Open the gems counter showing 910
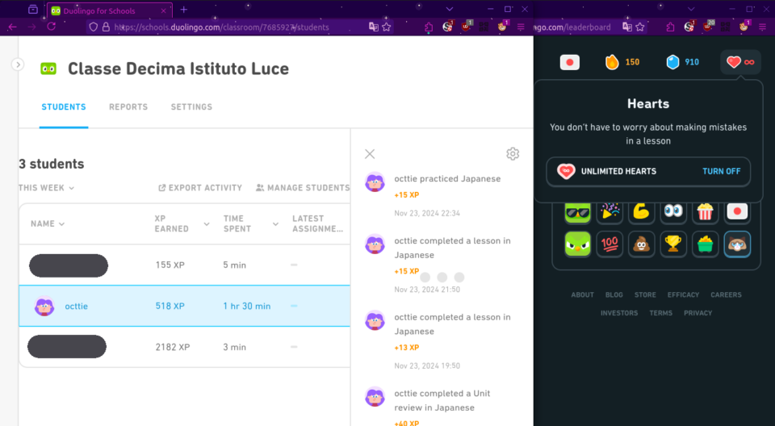The image size is (775, 426). pyautogui.click(x=683, y=62)
